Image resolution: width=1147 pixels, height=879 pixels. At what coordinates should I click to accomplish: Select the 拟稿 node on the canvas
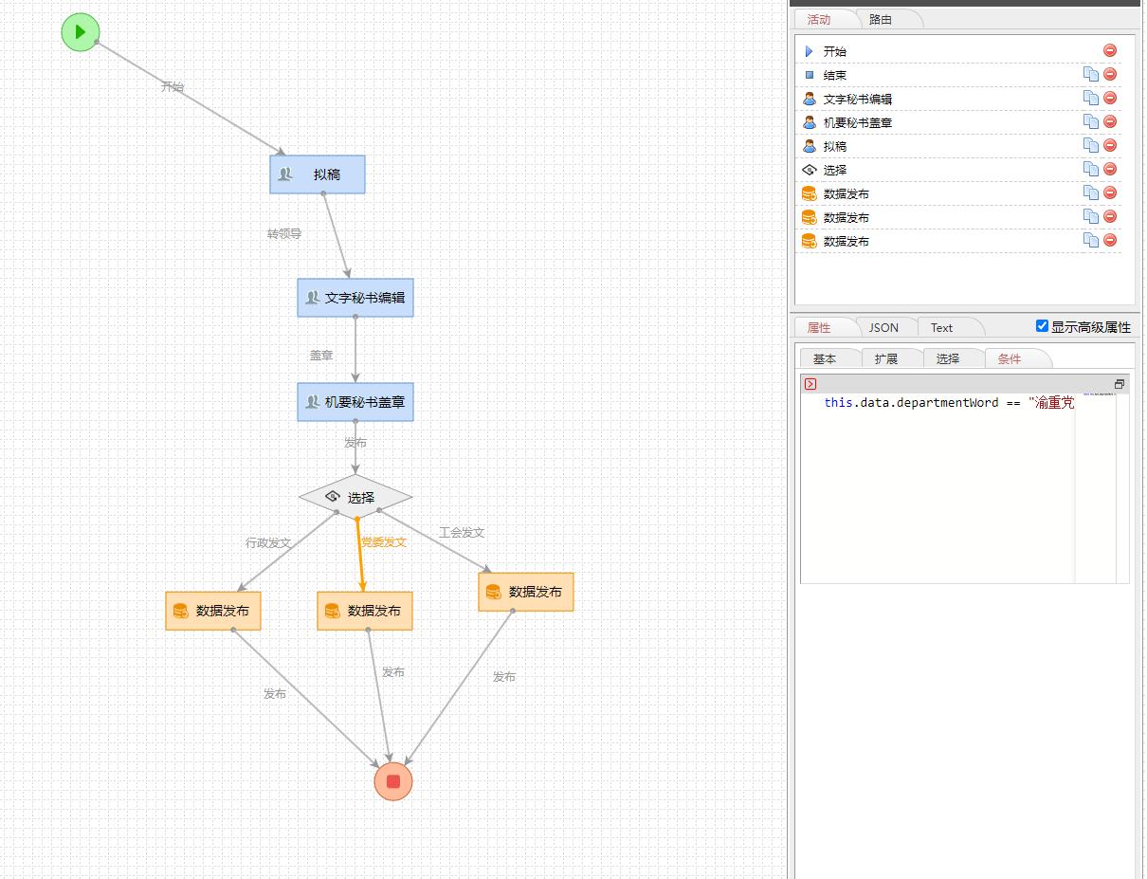point(318,174)
